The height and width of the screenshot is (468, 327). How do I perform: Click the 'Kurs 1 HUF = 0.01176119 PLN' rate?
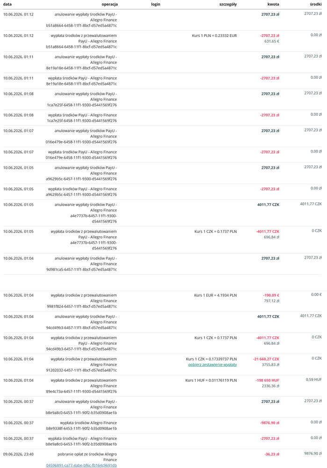[x=211, y=380]
